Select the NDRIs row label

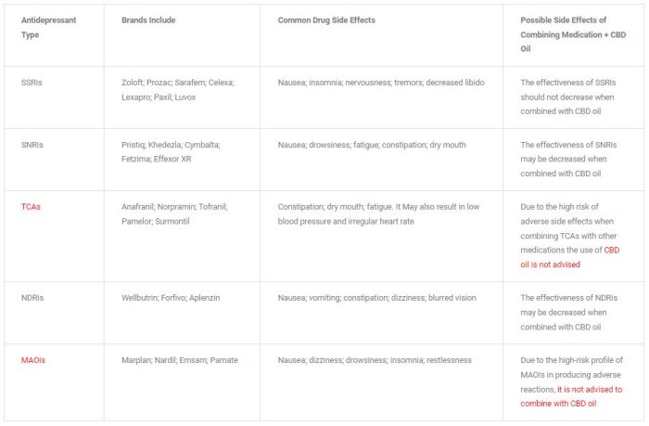32,298
